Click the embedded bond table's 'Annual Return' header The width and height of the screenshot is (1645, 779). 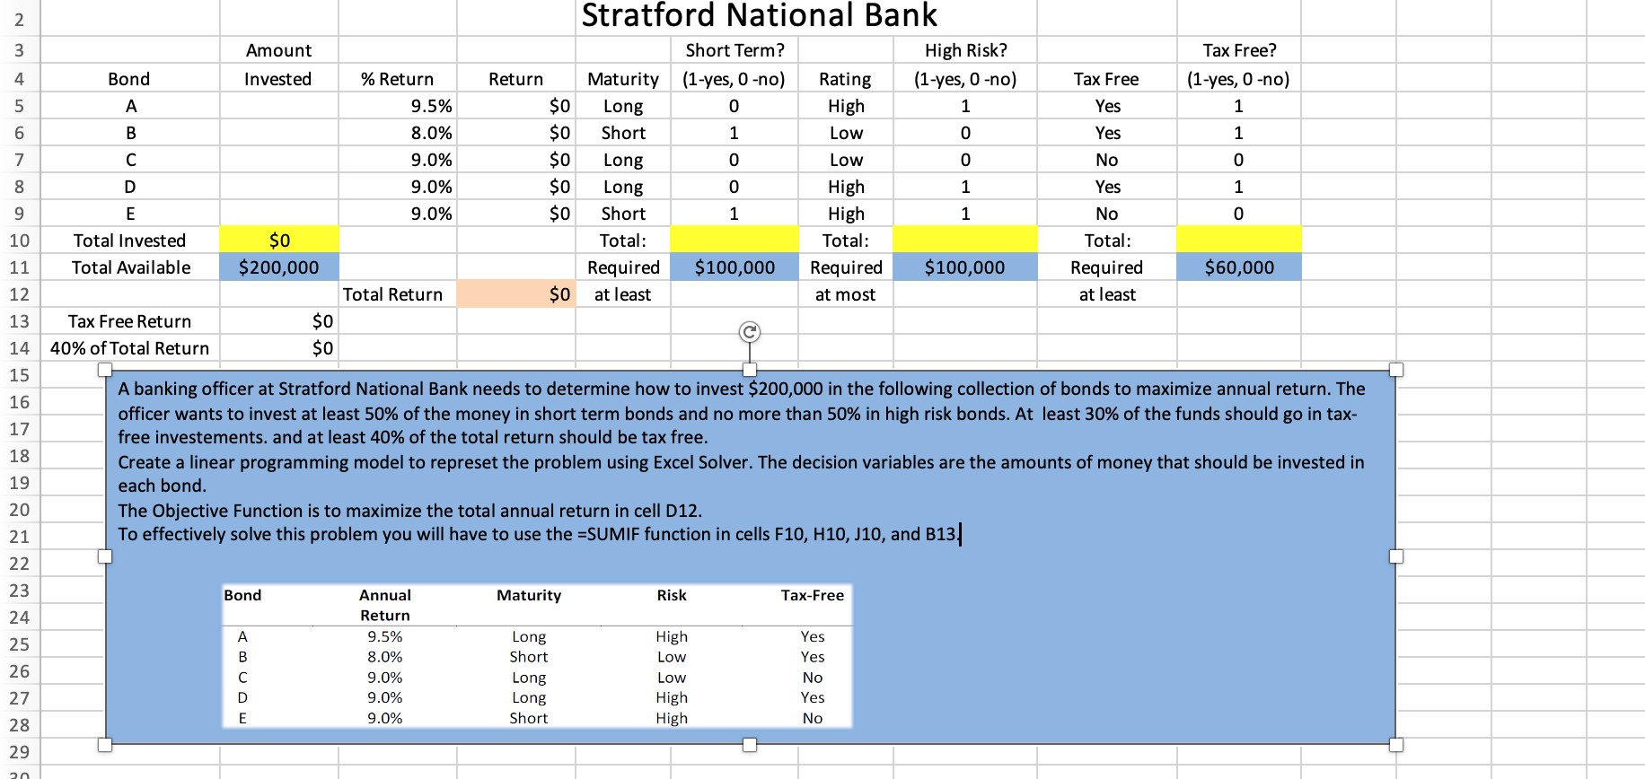point(385,605)
